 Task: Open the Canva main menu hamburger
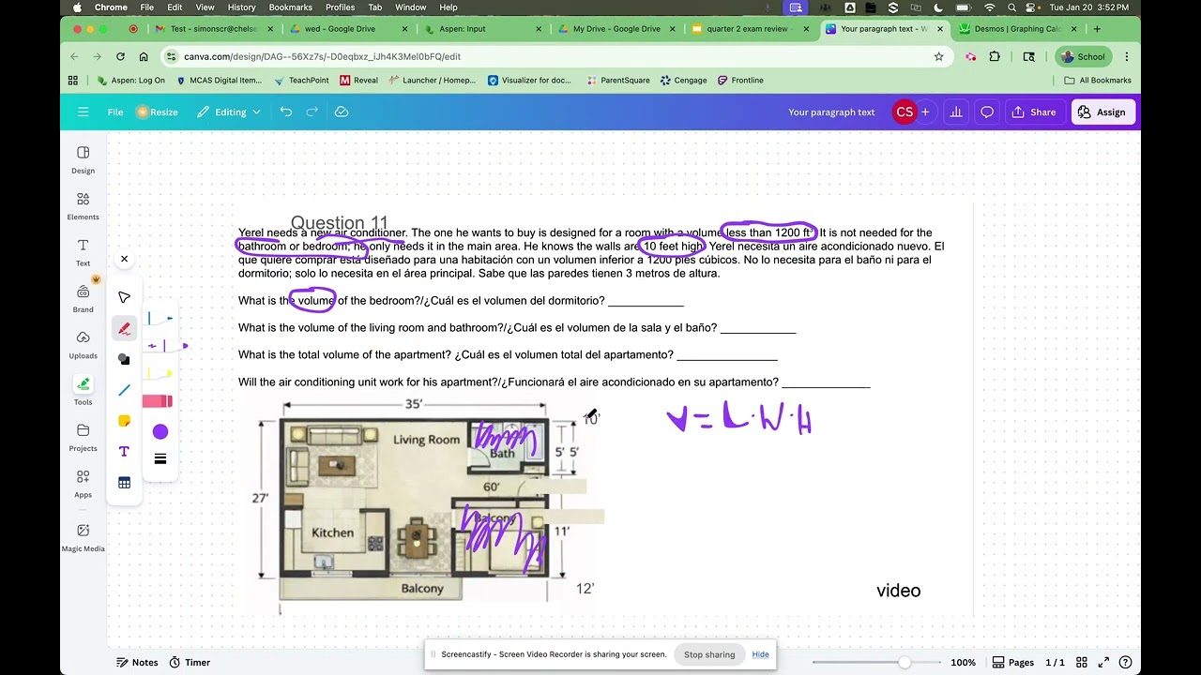84,112
